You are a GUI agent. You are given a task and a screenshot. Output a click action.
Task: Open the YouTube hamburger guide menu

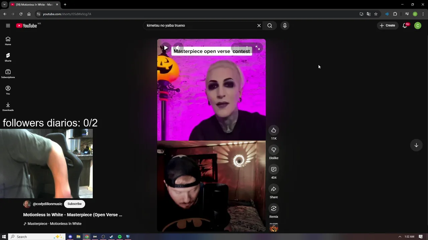coord(8,25)
